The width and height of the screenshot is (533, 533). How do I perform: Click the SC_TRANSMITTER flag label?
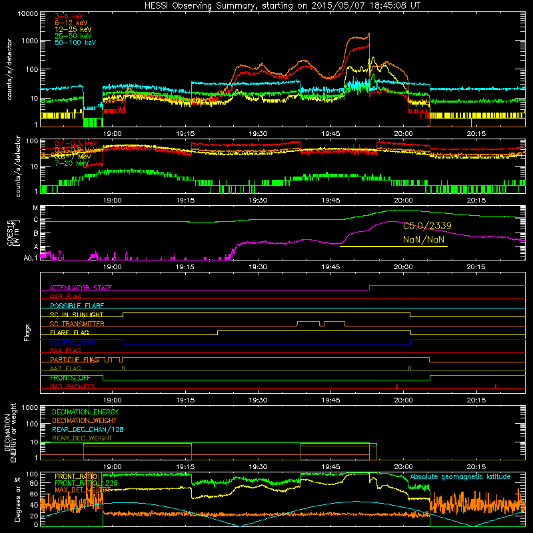coord(77,324)
